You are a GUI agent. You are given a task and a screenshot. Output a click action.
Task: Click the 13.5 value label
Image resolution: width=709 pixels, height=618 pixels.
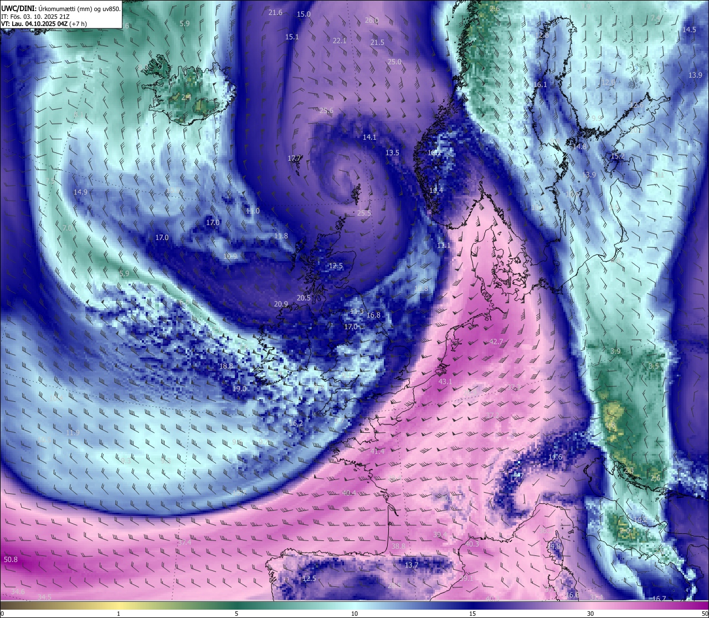tap(392, 153)
